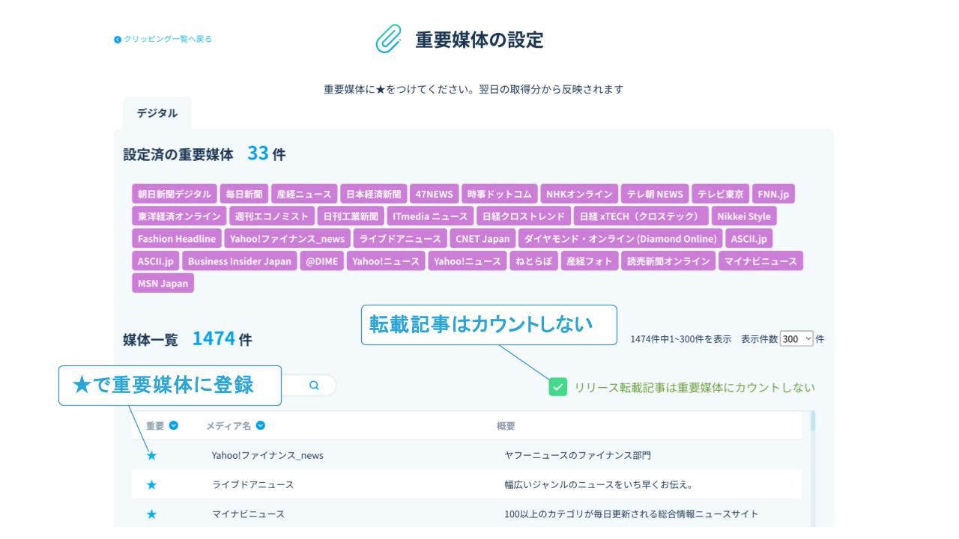Select the デジタル tab
This screenshot has width=959, height=539.
click(x=157, y=113)
